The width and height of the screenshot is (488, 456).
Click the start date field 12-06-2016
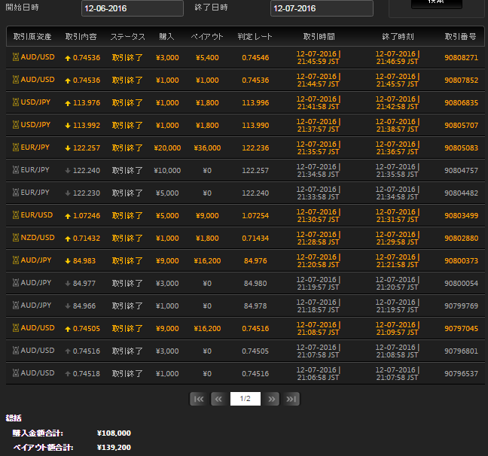tap(132, 8)
